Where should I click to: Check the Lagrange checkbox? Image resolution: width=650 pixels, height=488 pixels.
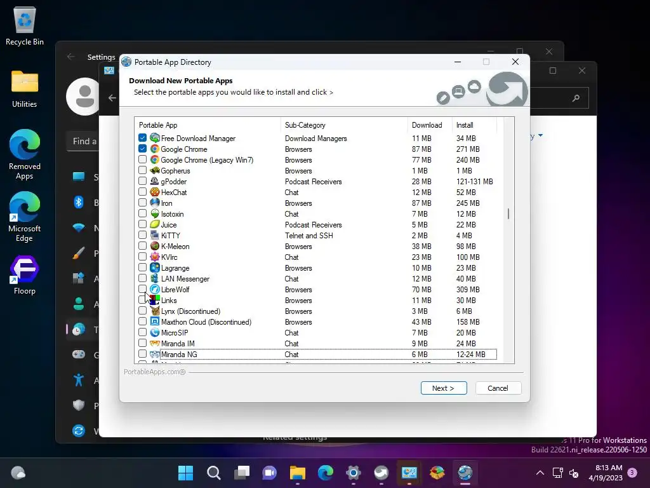tap(143, 268)
